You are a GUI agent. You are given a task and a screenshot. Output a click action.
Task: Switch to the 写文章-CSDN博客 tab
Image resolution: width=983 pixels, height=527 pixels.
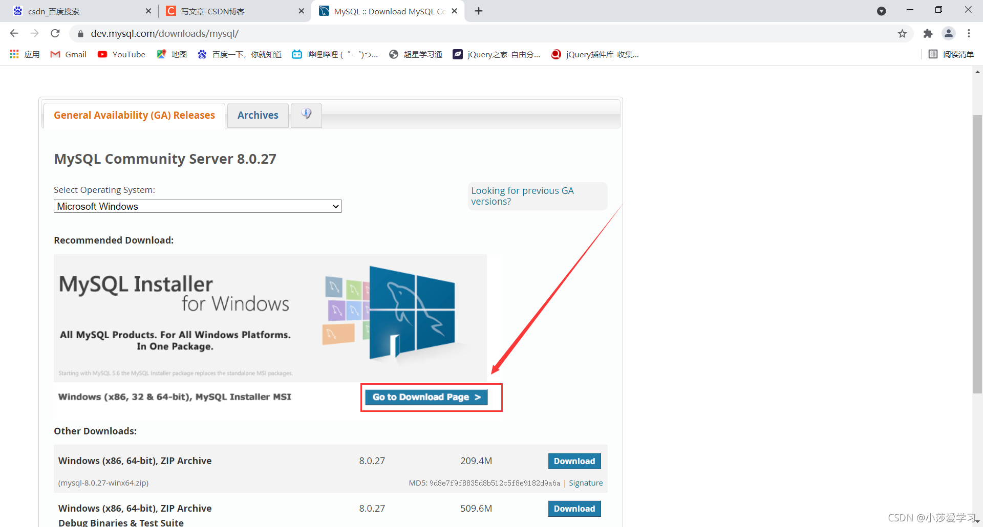234,11
